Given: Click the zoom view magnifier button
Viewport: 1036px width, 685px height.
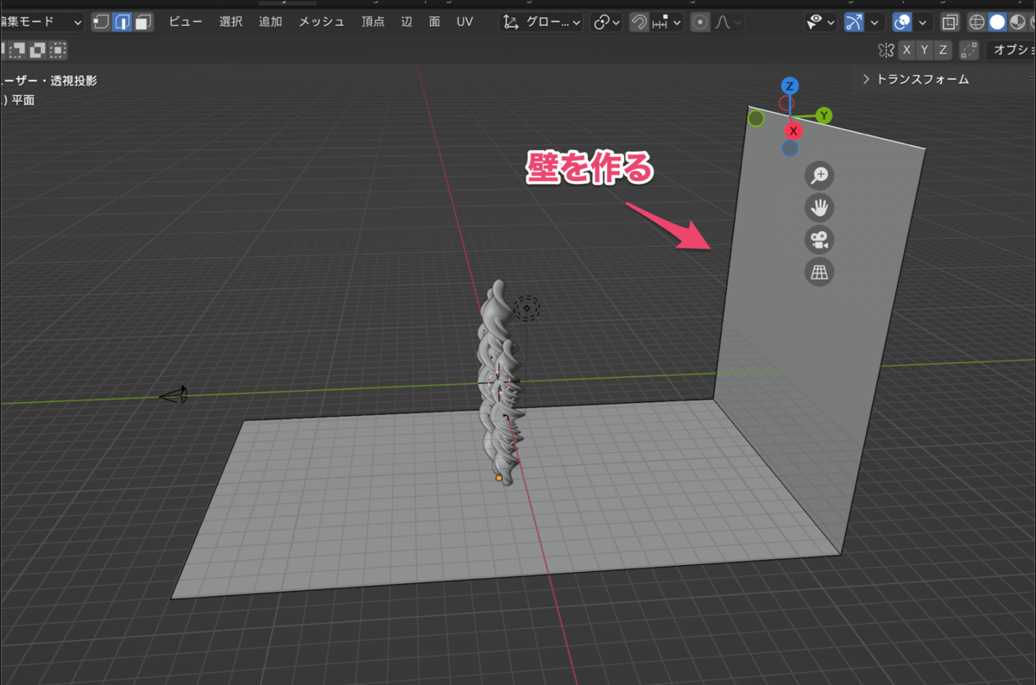Looking at the screenshot, I should [818, 176].
